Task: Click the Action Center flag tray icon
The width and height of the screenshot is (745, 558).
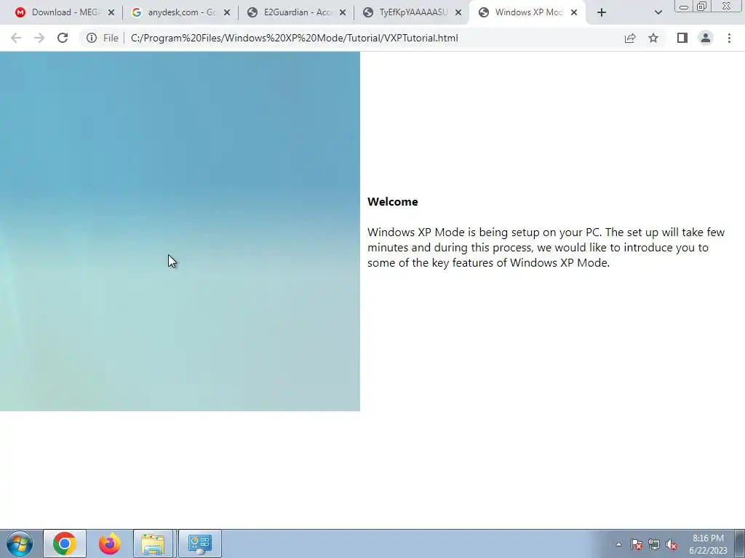Action: pos(637,544)
